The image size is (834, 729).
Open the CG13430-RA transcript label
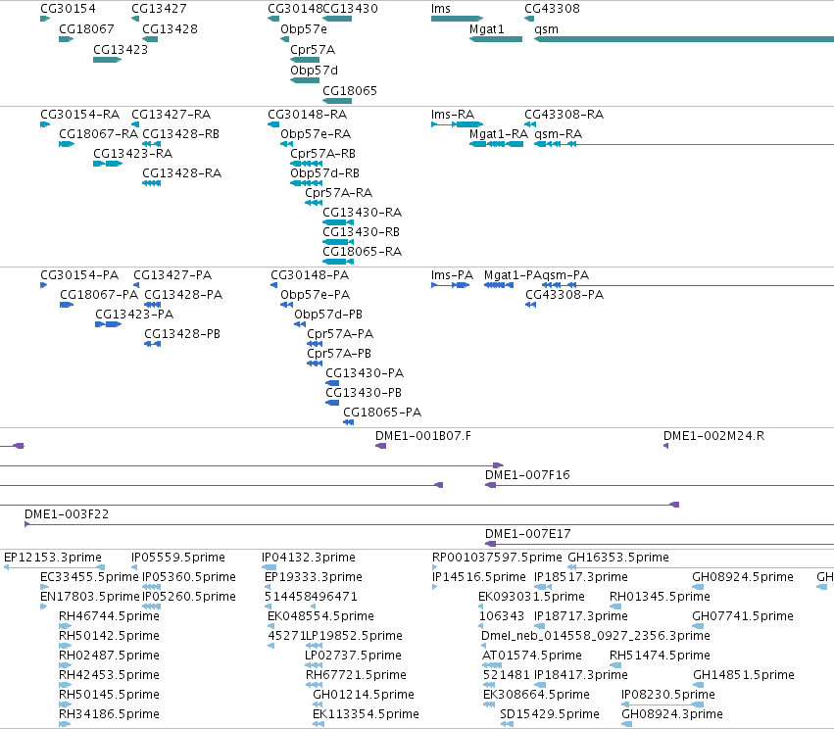363,213
